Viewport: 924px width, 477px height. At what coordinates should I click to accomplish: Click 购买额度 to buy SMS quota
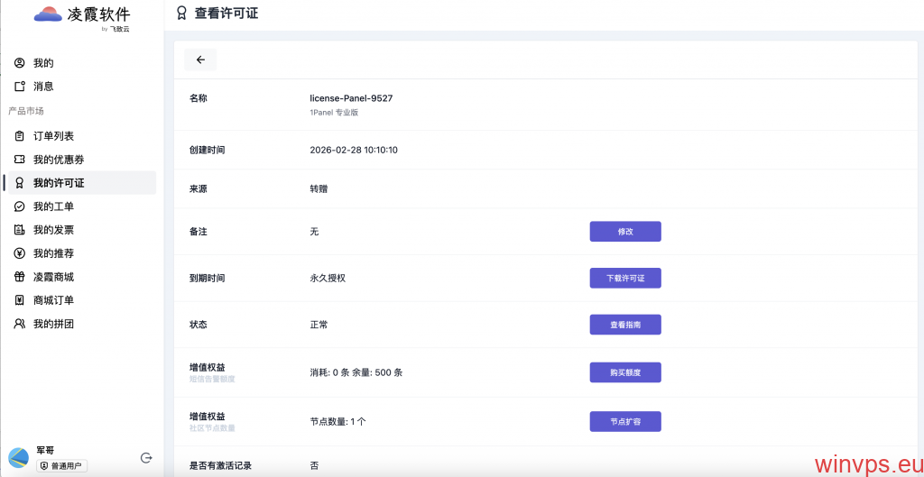tap(625, 372)
